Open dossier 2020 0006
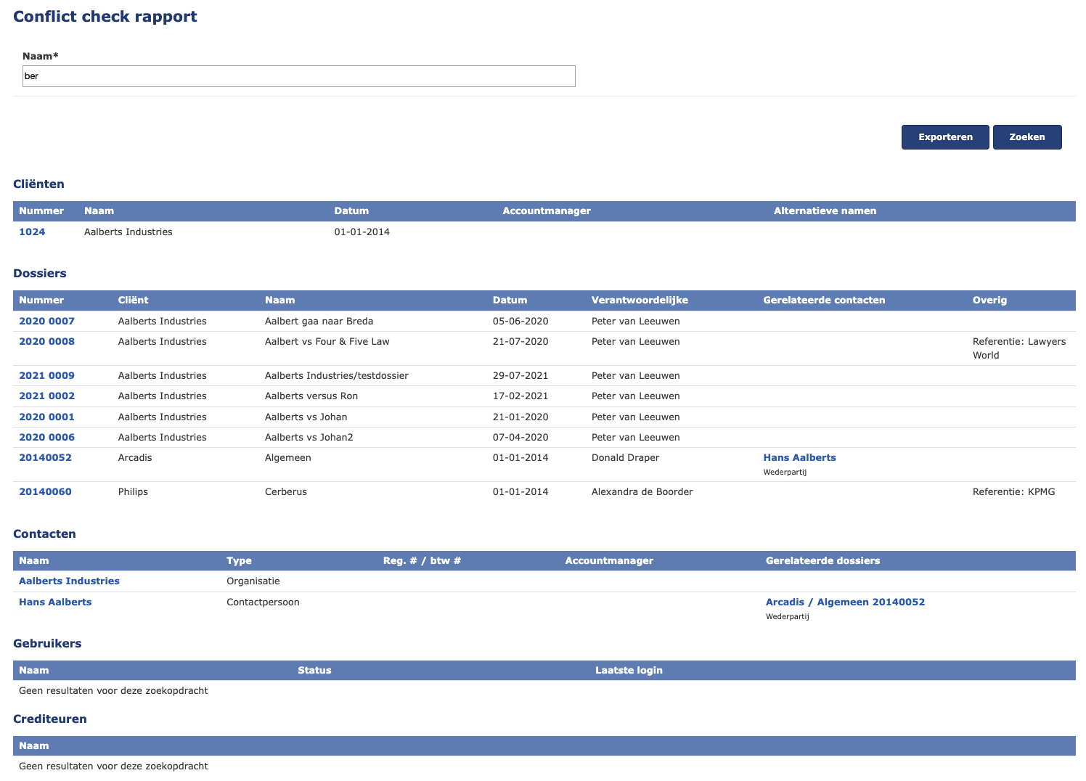Image resolution: width=1086 pixels, height=781 pixels. click(x=46, y=438)
